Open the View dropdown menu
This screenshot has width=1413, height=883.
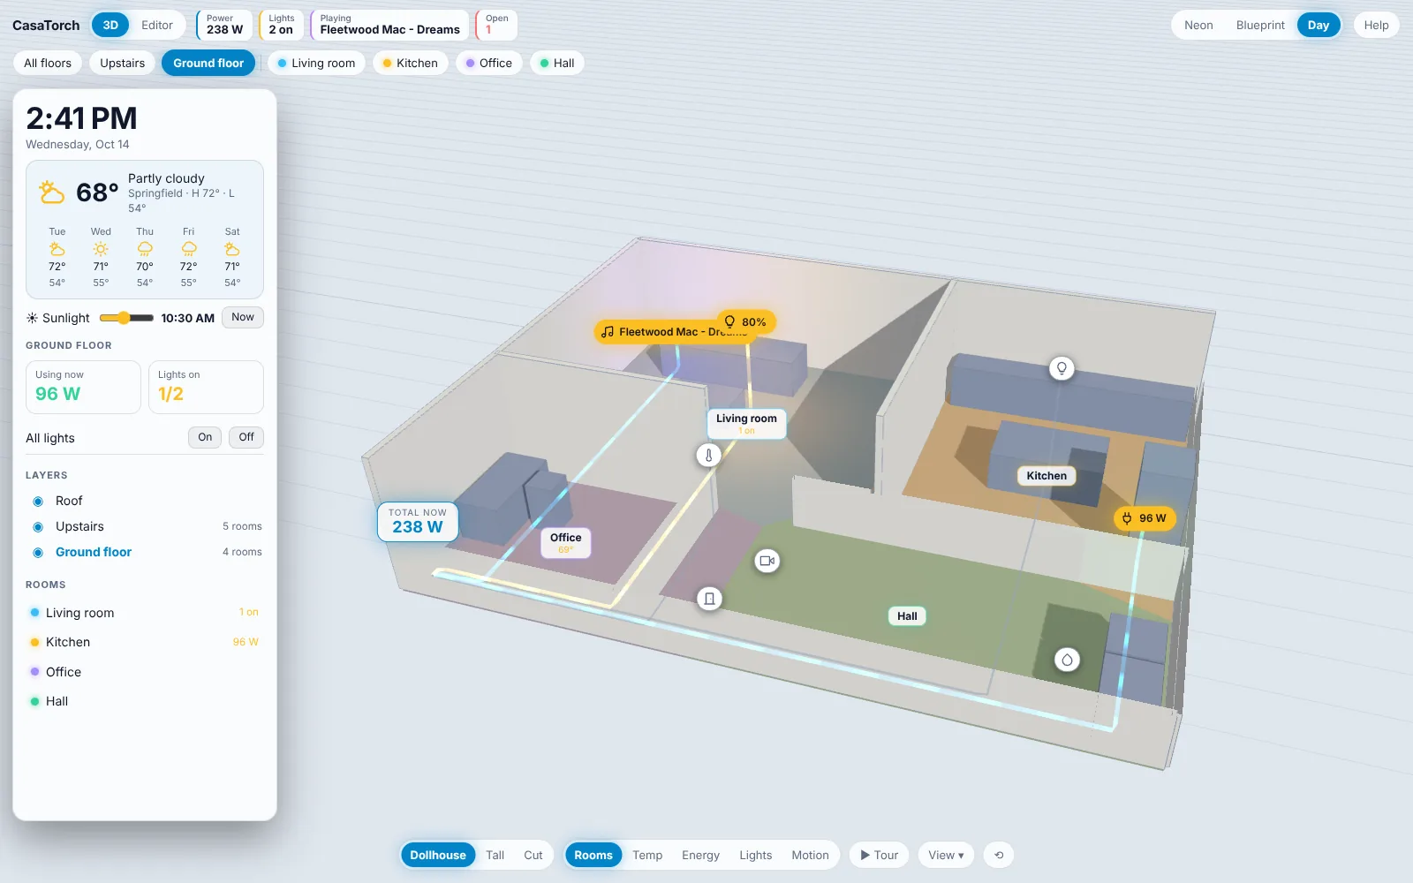click(x=946, y=855)
